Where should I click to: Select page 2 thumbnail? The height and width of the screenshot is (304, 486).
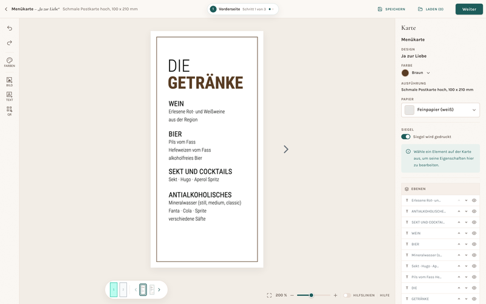point(123,290)
